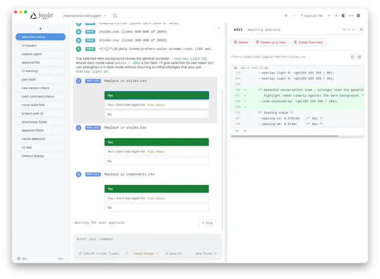The width and height of the screenshot is (380, 279).
Task: Click the magnifier icon in the edit header
Action: (x=361, y=29)
